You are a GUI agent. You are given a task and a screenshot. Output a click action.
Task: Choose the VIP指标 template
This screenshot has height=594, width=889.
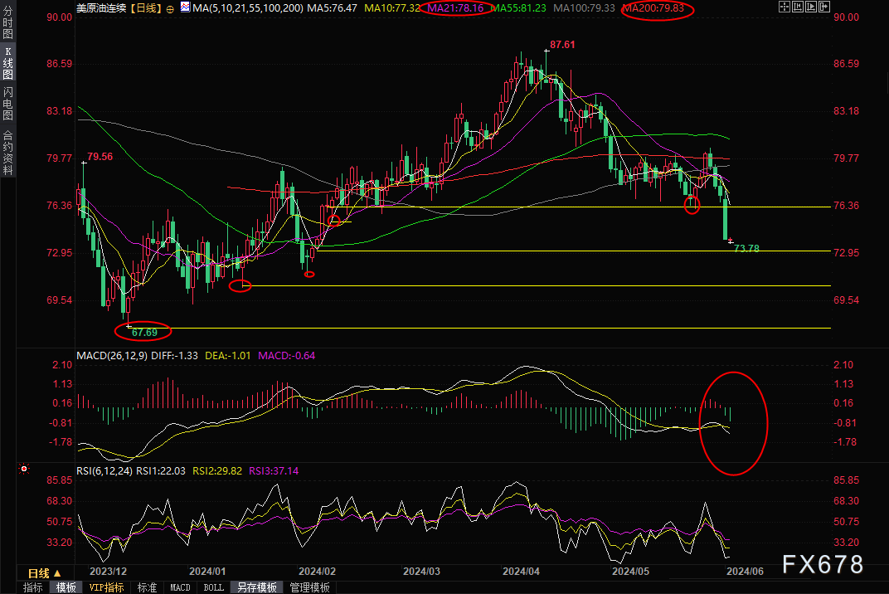click(x=106, y=587)
